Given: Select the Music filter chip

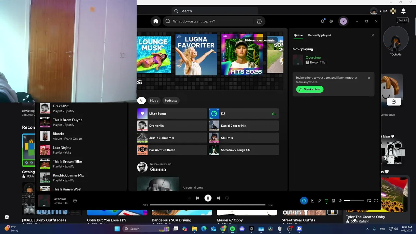Looking at the screenshot, I should click(x=154, y=100).
